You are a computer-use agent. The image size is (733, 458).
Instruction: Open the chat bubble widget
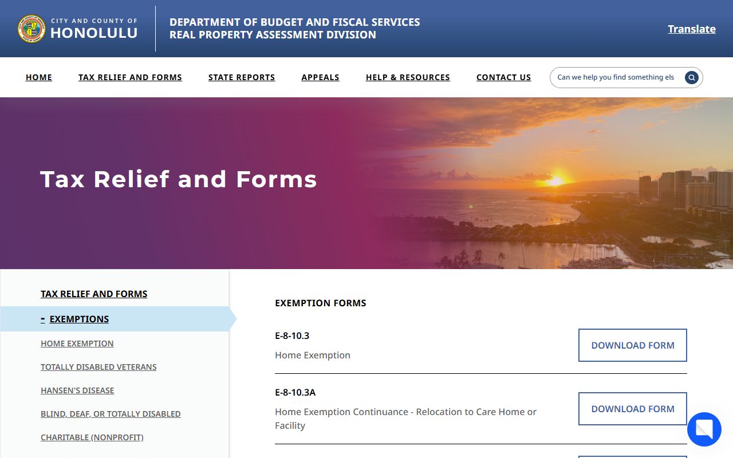coord(704,429)
